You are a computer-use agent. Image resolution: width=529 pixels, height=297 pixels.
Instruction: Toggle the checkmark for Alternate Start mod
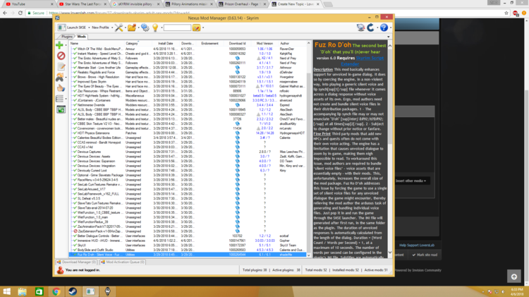pyautogui.click(x=75, y=68)
